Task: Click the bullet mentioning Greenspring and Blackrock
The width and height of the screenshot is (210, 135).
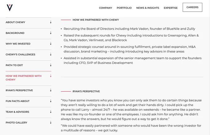Action: pos(131,38)
